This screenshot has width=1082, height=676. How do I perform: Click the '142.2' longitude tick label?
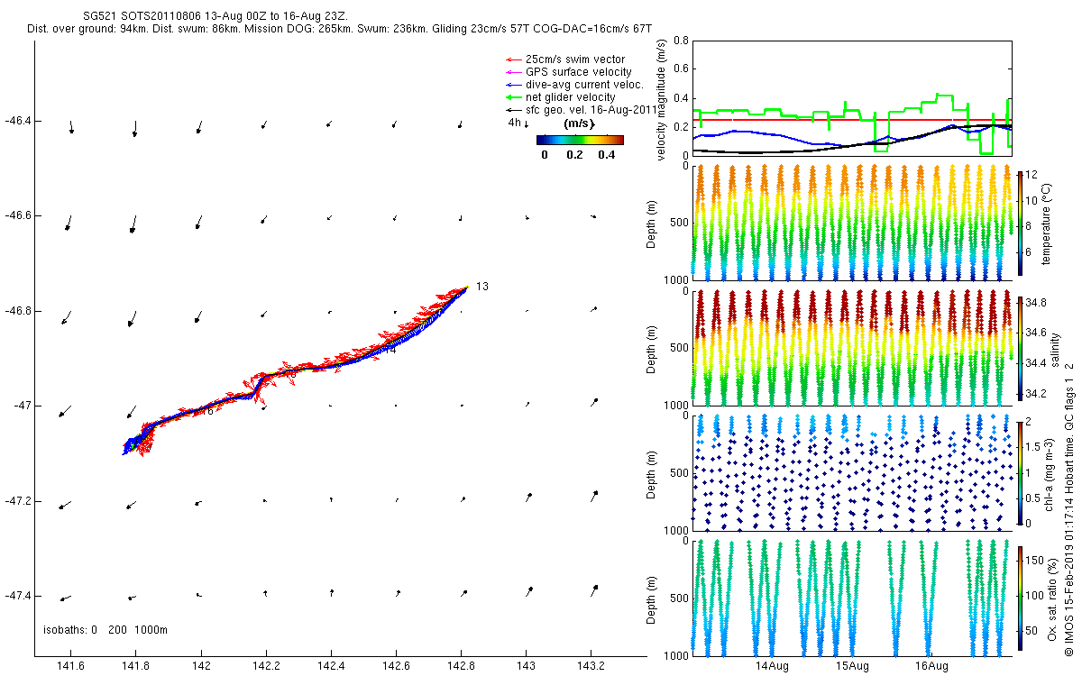(265, 666)
